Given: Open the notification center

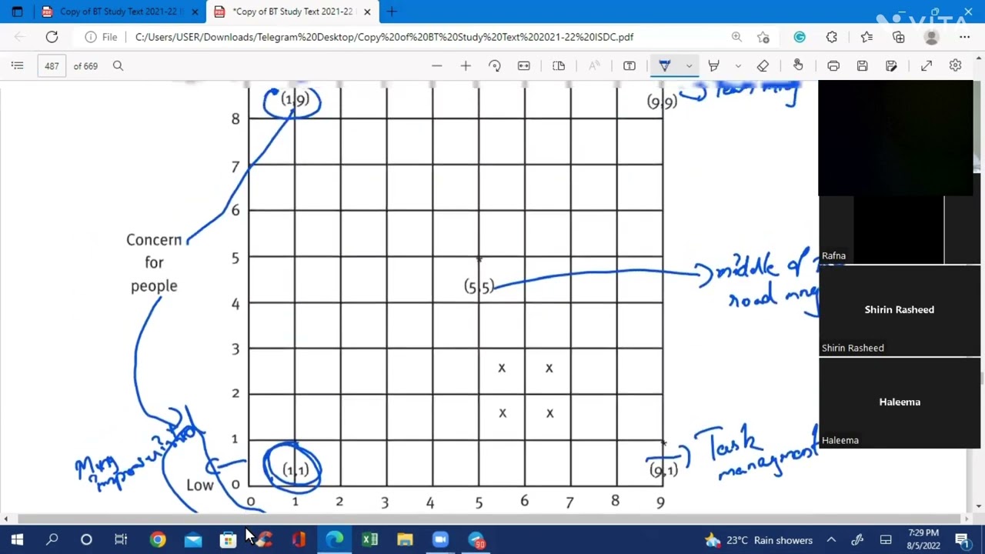Looking at the screenshot, I should click(962, 540).
